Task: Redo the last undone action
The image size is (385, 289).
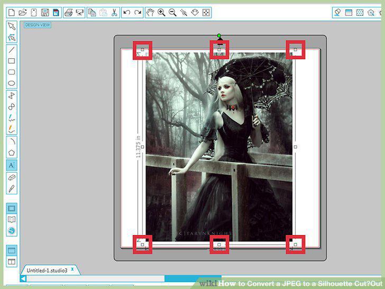Action: [x=138, y=13]
